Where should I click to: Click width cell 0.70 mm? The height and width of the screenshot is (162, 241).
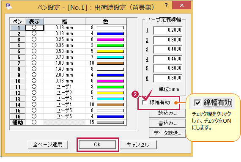tap(64, 57)
